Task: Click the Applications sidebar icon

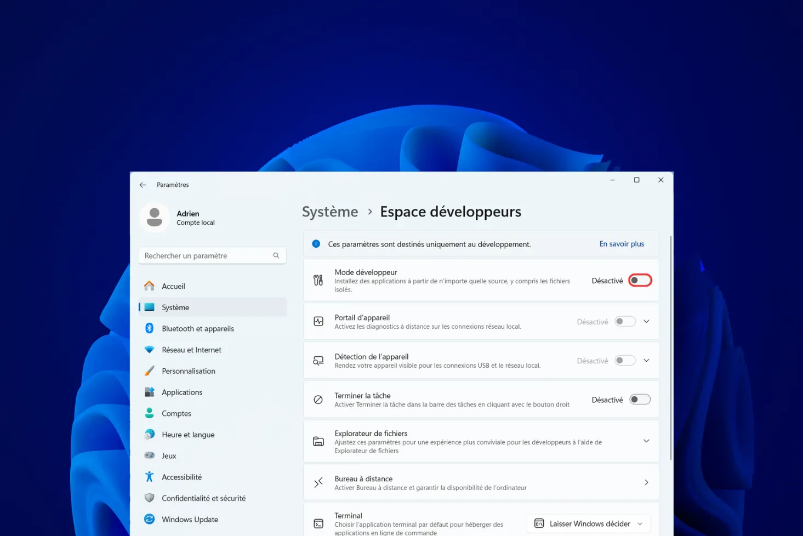Action: [149, 392]
